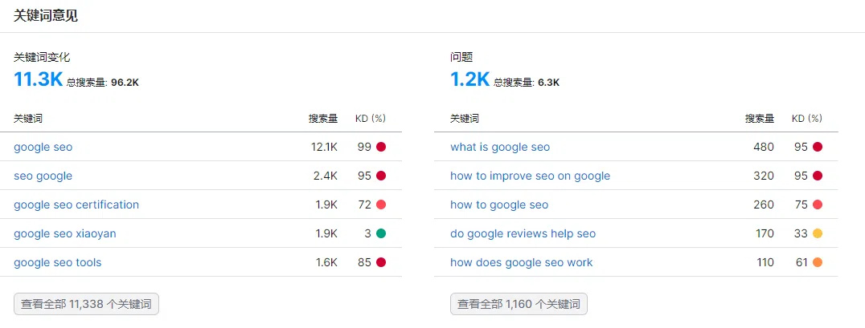Open 'how does google seo work' link

click(521, 262)
